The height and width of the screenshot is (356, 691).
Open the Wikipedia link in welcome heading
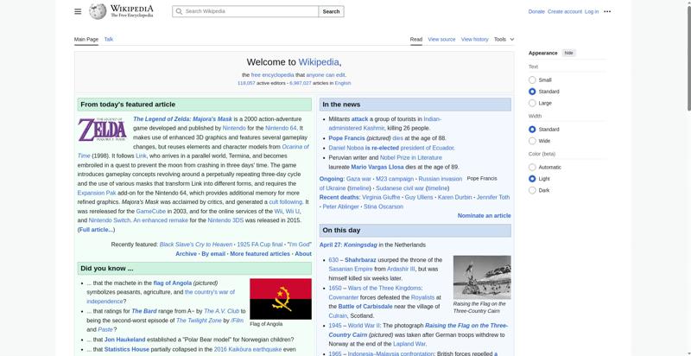pyautogui.click(x=319, y=62)
